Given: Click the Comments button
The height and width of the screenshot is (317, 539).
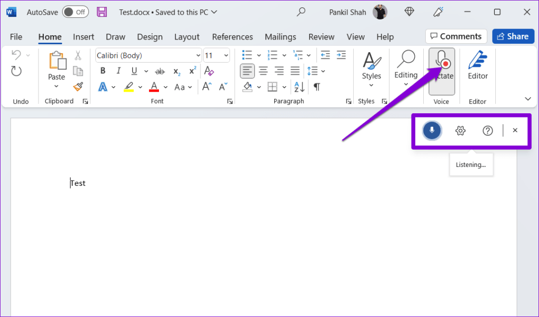Looking at the screenshot, I should tap(456, 36).
